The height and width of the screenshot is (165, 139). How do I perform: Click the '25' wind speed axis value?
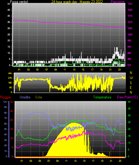[9, 34]
